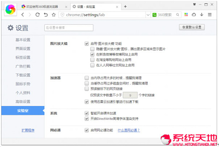Click the 360 browser colorful logo
This screenshot has height=147, width=219.
pyautogui.click(x=10, y=9)
